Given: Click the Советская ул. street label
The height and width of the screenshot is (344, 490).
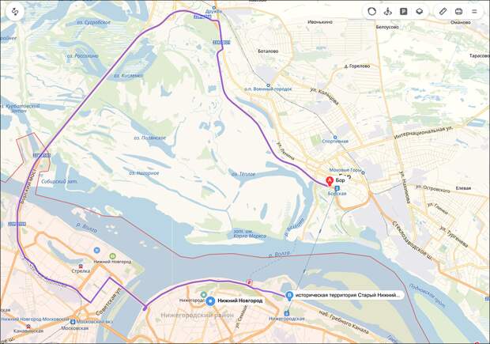Looking at the screenshot, I should point(108,302).
